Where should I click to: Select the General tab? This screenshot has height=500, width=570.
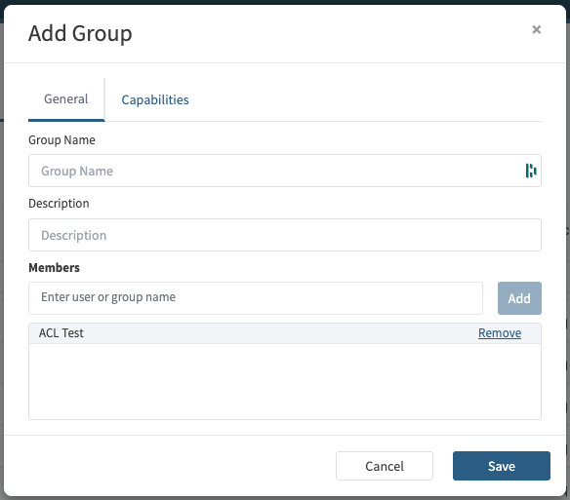coord(66,98)
